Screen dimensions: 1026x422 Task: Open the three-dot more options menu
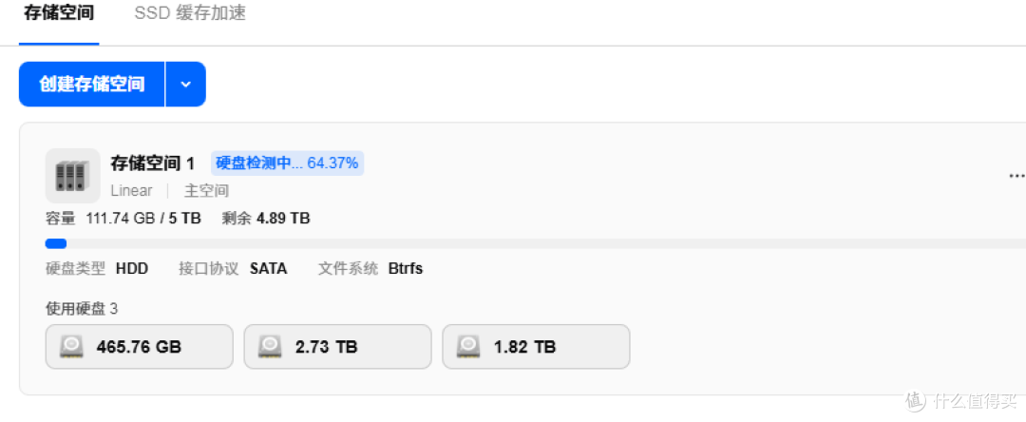pos(1016,175)
